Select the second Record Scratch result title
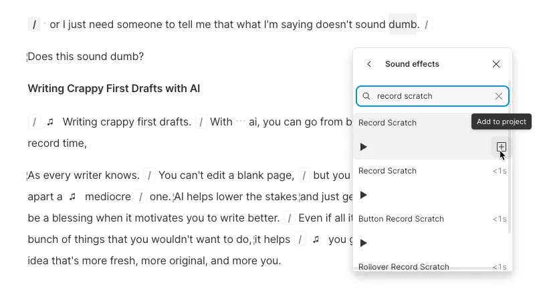The image size is (543, 289). pyautogui.click(x=387, y=171)
